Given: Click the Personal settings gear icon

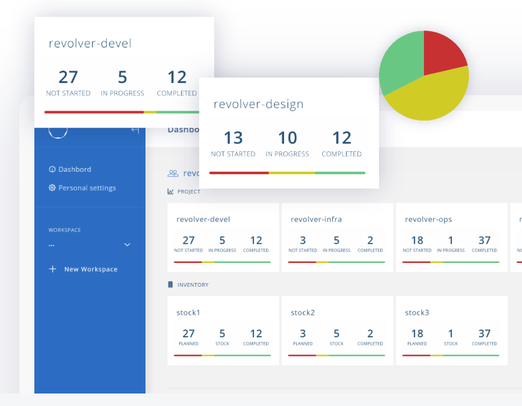Looking at the screenshot, I should point(52,188).
